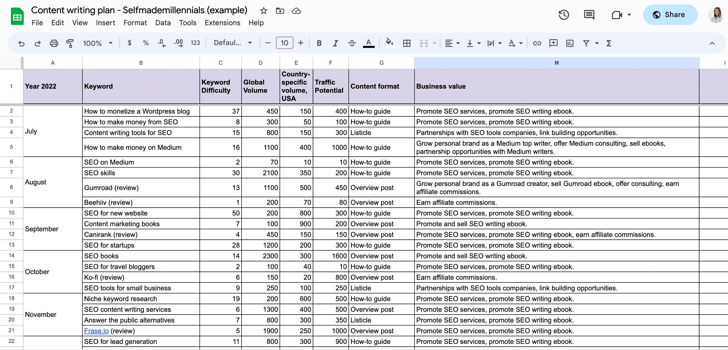728x350 pixels.
Task: Select row 5 header
Action: tap(11, 147)
